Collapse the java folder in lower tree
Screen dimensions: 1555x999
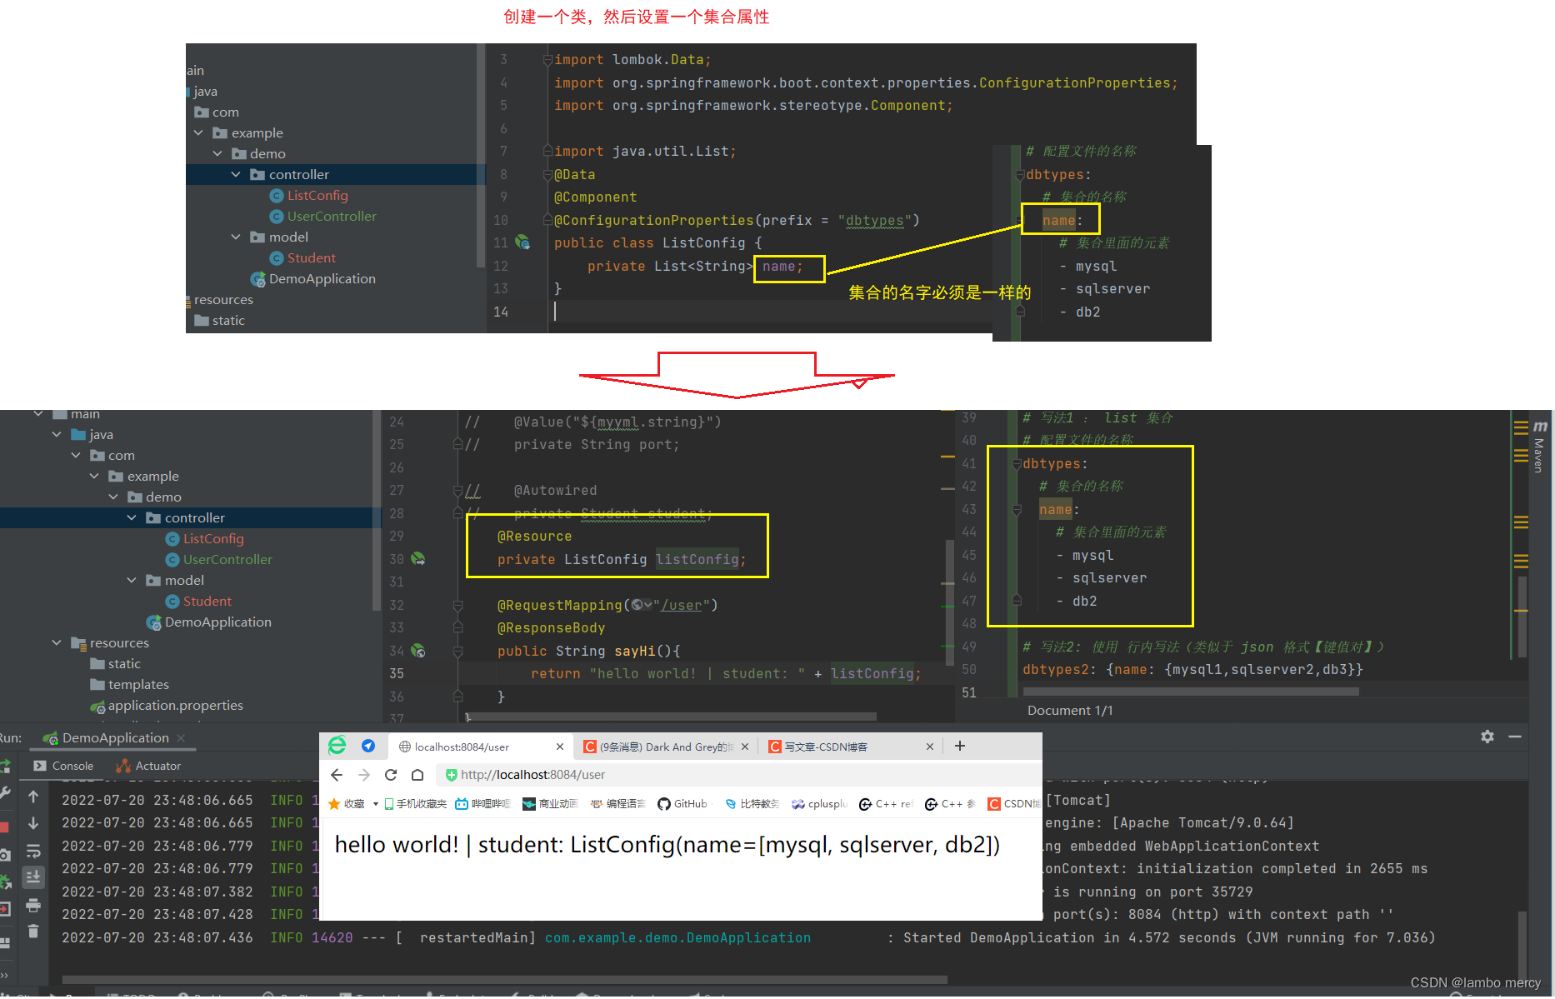coord(57,435)
